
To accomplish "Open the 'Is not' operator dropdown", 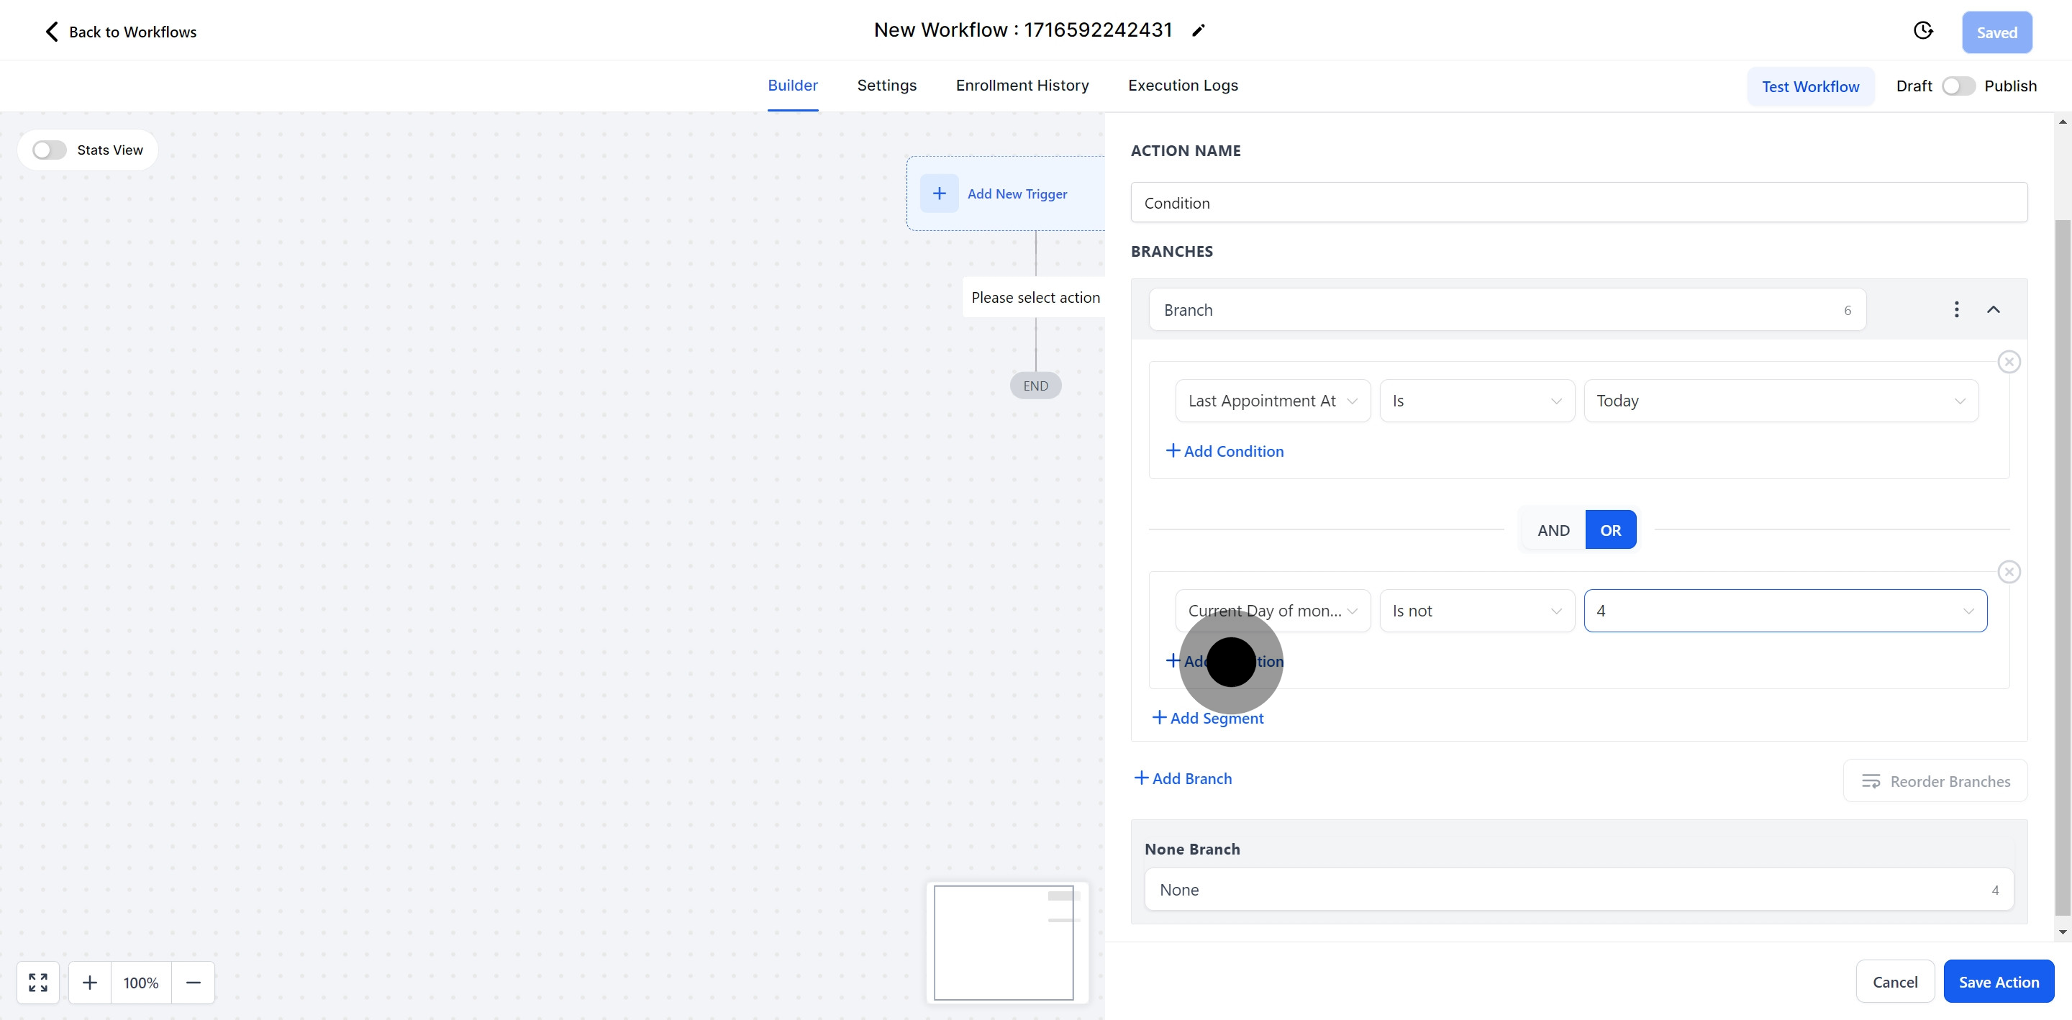I will 1477,611.
